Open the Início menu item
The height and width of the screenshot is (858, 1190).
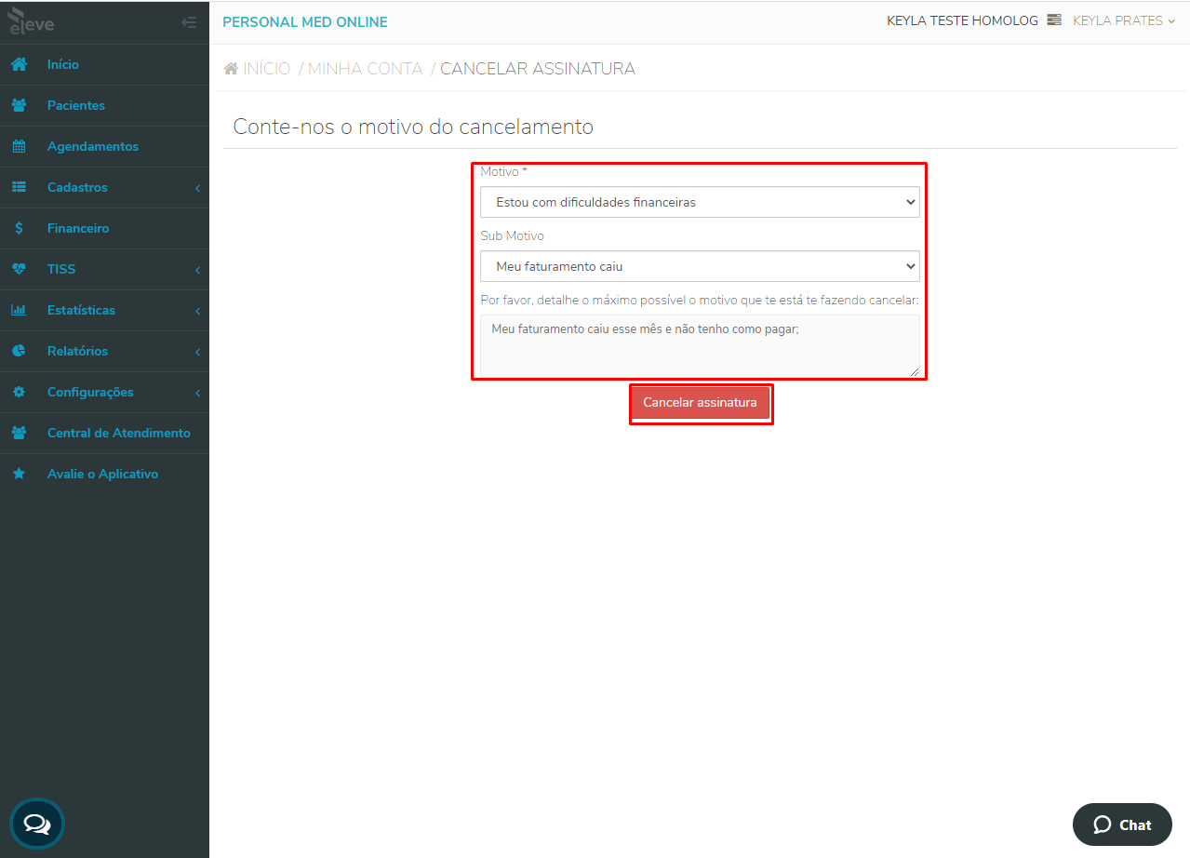[104, 64]
